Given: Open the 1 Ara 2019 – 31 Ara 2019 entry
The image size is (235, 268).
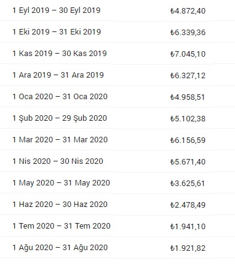Looking at the screenshot, I should tap(117, 75).
